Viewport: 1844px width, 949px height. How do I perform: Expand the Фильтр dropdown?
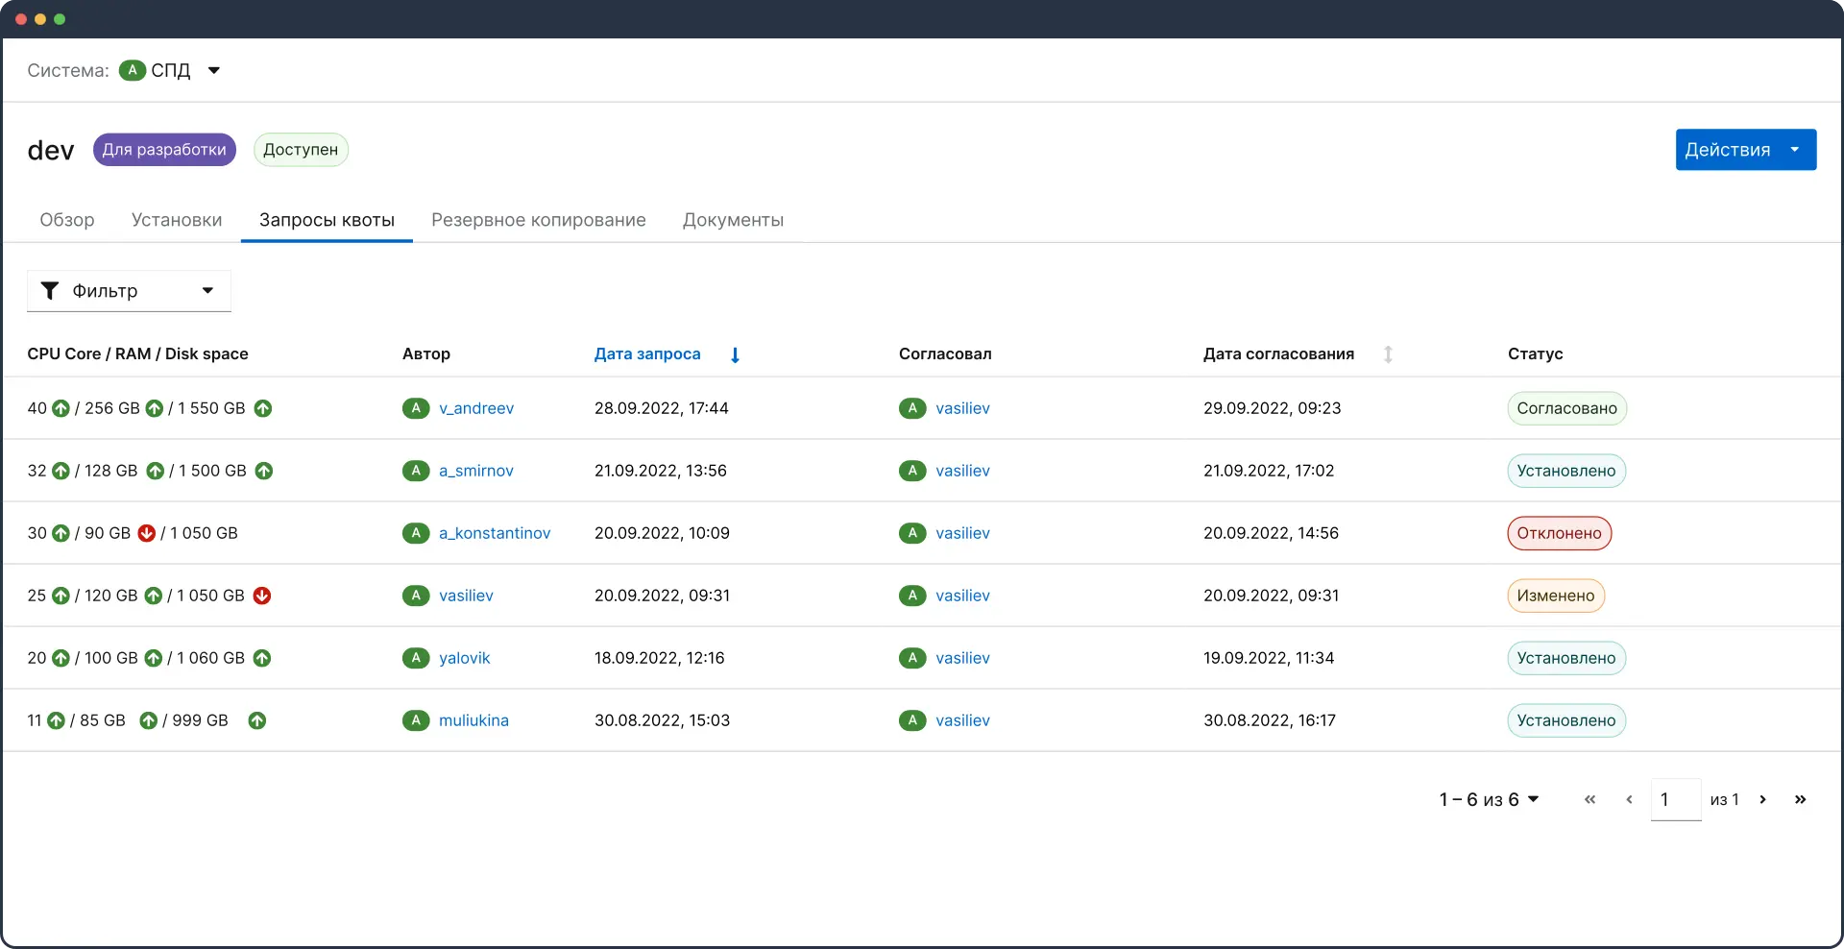pos(129,291)
